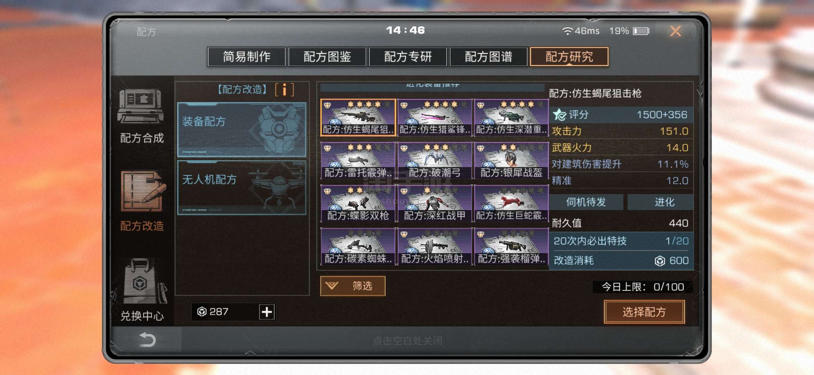Image resolution: width=814 pixels, height=375 pixels.
Task: Open the 筛选 filter dropdown
Action: (353, 286)
